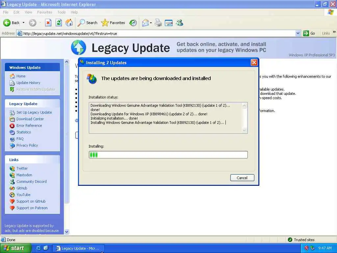Viewport: 337px width, 253px height.
Task: Open the Back button history dropdown arrow
Action: 23,23
